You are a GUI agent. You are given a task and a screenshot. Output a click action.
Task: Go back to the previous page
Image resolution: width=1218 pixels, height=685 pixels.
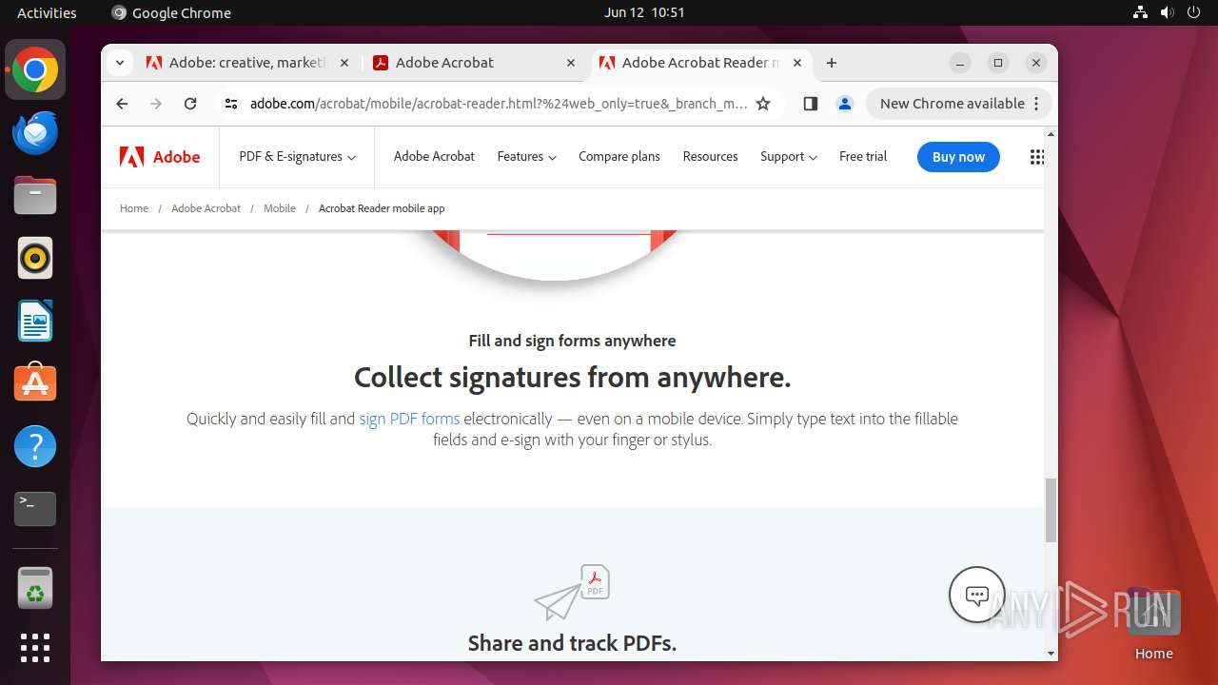pos(122,104)
